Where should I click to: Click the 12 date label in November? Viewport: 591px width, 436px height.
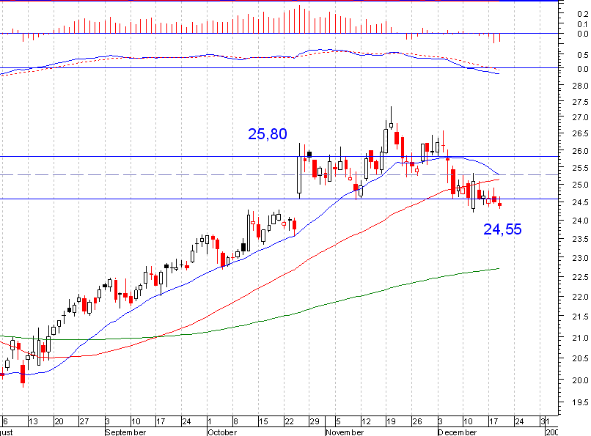click(x=366, y=421)
